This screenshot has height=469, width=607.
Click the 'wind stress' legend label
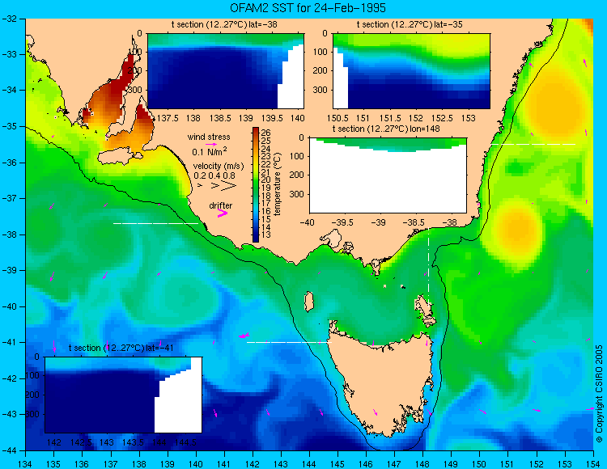click(209, 137)
